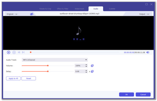The width and height of the screenshot is (157, 101).
Task: Maximize the editing window
Action: 147,4
